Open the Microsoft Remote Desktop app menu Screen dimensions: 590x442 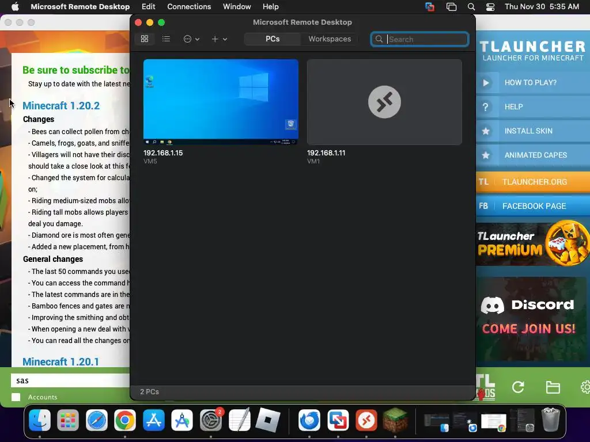[80, 6]
